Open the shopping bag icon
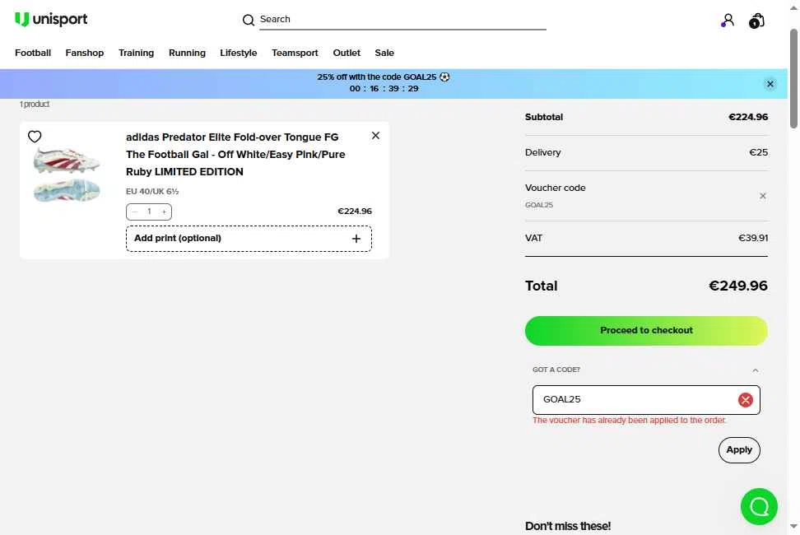The width and height of the screenshot is (800, 535). (x=756, y=21)
